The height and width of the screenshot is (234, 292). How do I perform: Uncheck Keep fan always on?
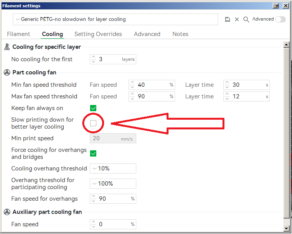pyautogui.click(x=93, y=108)
